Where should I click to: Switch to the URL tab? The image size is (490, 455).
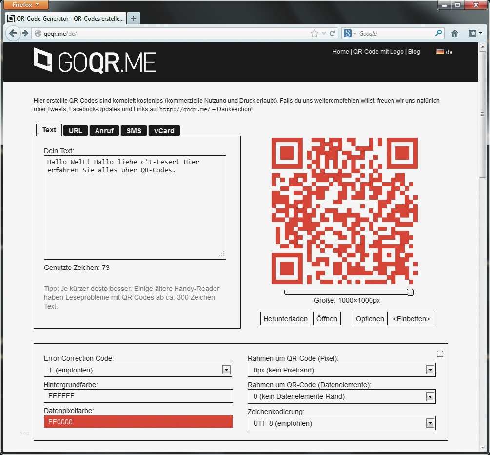pyautogui.click(x=75, y=131)
